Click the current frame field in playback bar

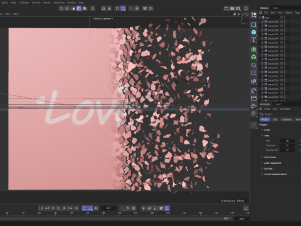pos(108,208)
